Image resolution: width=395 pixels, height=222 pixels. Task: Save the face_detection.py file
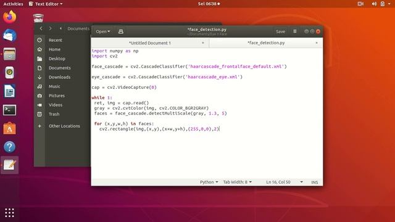point(280,31)
